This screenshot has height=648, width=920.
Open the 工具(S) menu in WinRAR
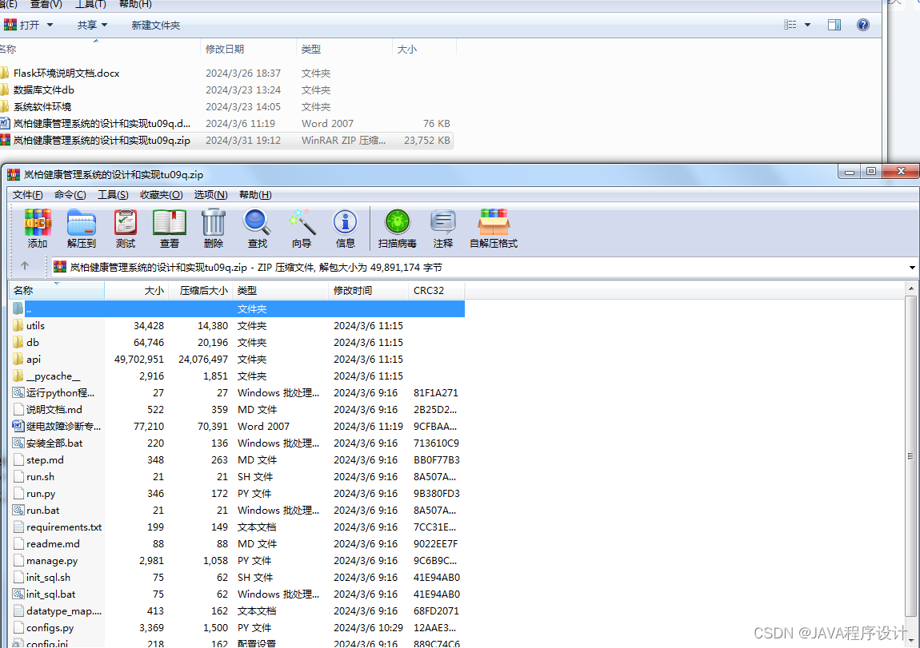(x=113, y=194)
